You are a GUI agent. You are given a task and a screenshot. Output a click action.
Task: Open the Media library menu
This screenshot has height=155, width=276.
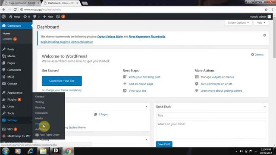(11, 56)
